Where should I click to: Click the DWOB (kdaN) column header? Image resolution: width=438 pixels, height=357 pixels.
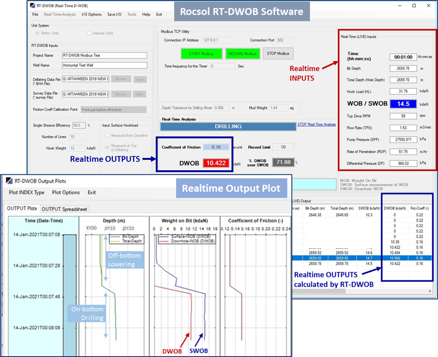pyautogui.click(x=395, y=209)
